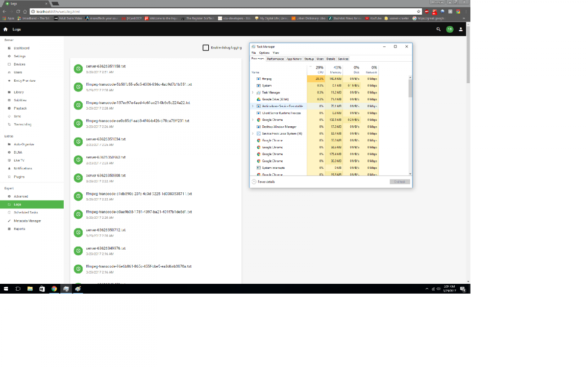
Task: Expand Service Host Local System group
Action: [x=253, y=133]
